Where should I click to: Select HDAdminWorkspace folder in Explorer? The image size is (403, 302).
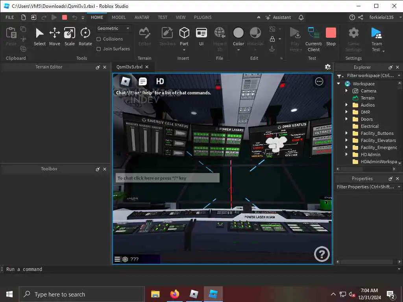pos(379,162)
